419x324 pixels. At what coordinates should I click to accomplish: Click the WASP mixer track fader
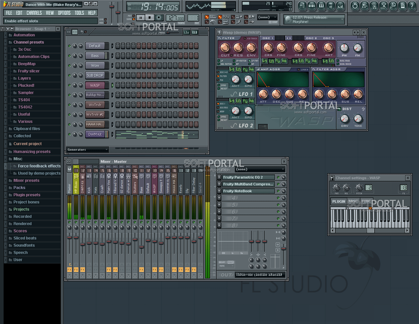155,242
